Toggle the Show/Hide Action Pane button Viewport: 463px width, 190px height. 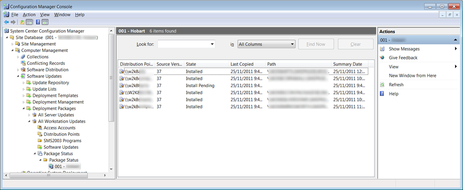(45, 22)
